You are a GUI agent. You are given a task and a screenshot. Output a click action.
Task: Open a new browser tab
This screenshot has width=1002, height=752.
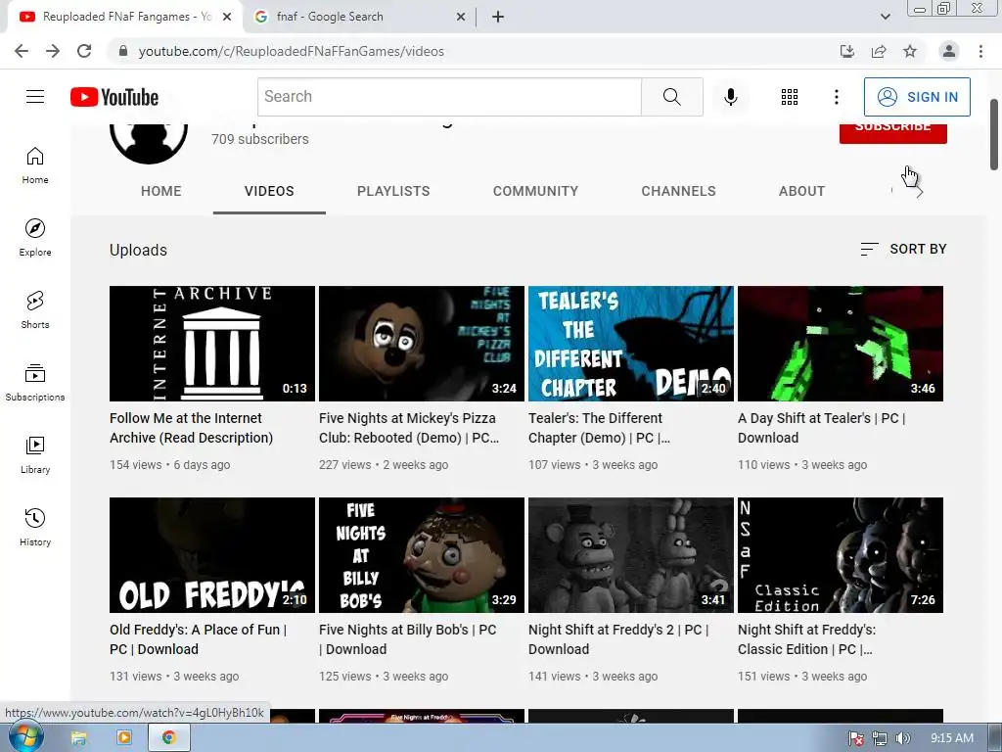498,17
